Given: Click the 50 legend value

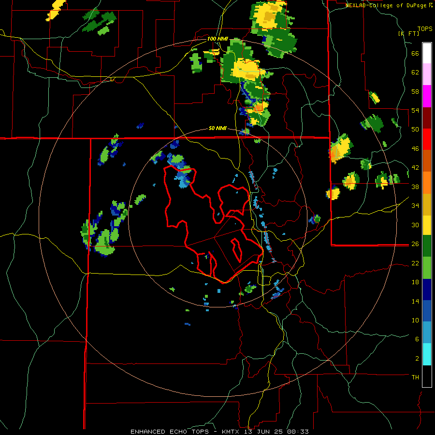Looking at the screenshot, I should (x=415, y=130).
